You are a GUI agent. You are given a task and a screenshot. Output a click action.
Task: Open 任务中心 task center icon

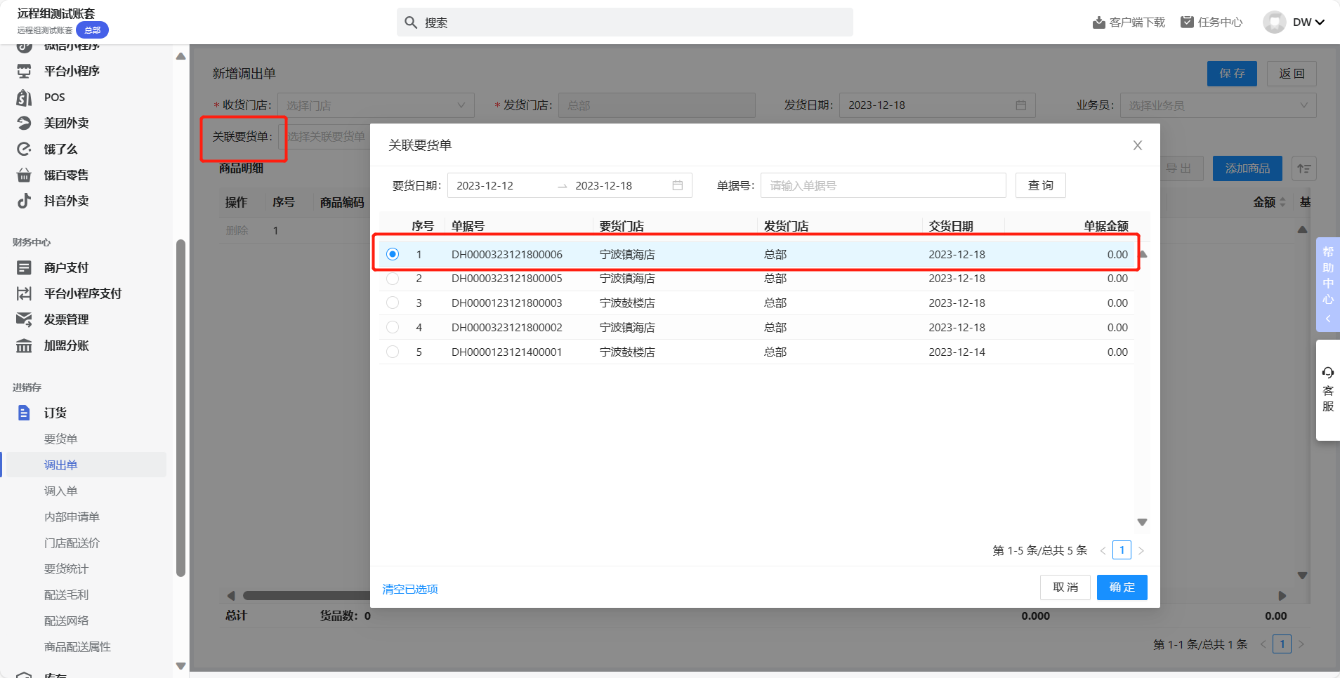pos(1187,22)
